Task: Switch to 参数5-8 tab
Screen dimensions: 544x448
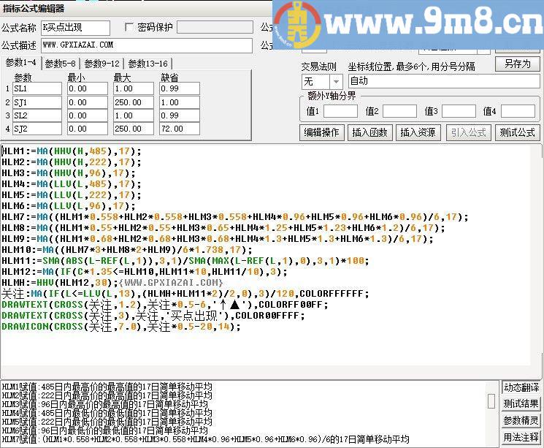Action: (x=61, y=64)
